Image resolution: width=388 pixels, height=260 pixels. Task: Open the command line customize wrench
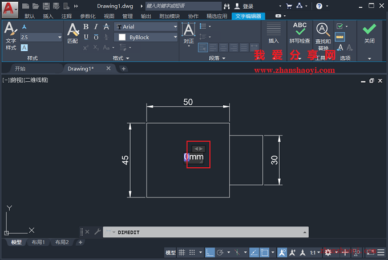point(98,232)
